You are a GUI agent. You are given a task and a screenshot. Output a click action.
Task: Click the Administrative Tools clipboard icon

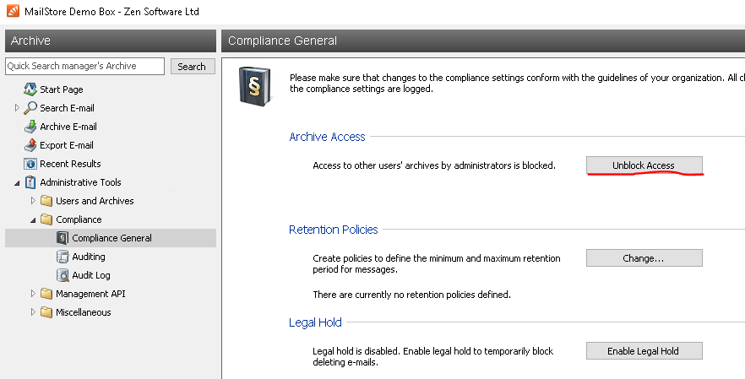click(30, 181)
